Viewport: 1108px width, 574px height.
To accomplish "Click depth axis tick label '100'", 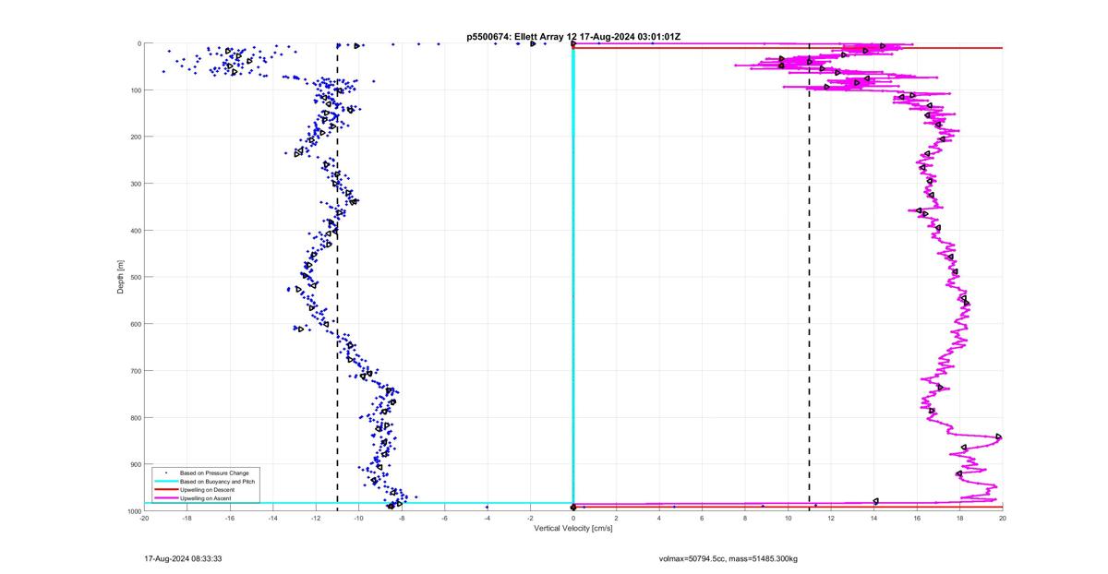I will pyautogui.click(x=135, y=90).
